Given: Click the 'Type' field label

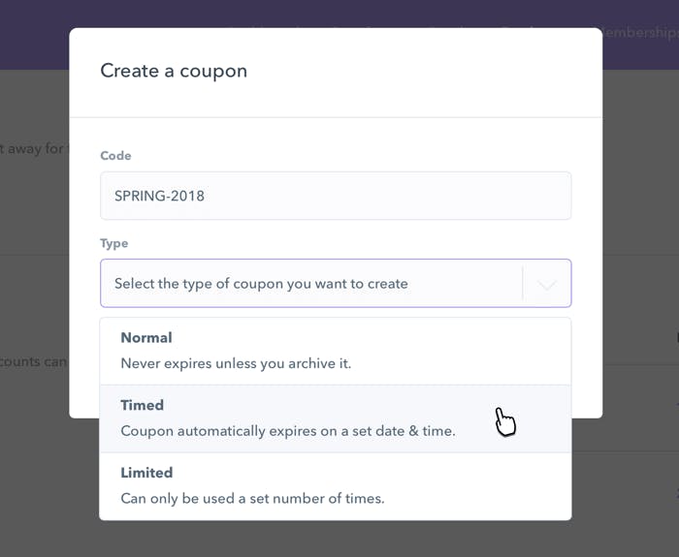Looking at the screenshot, I should [113, 243].
